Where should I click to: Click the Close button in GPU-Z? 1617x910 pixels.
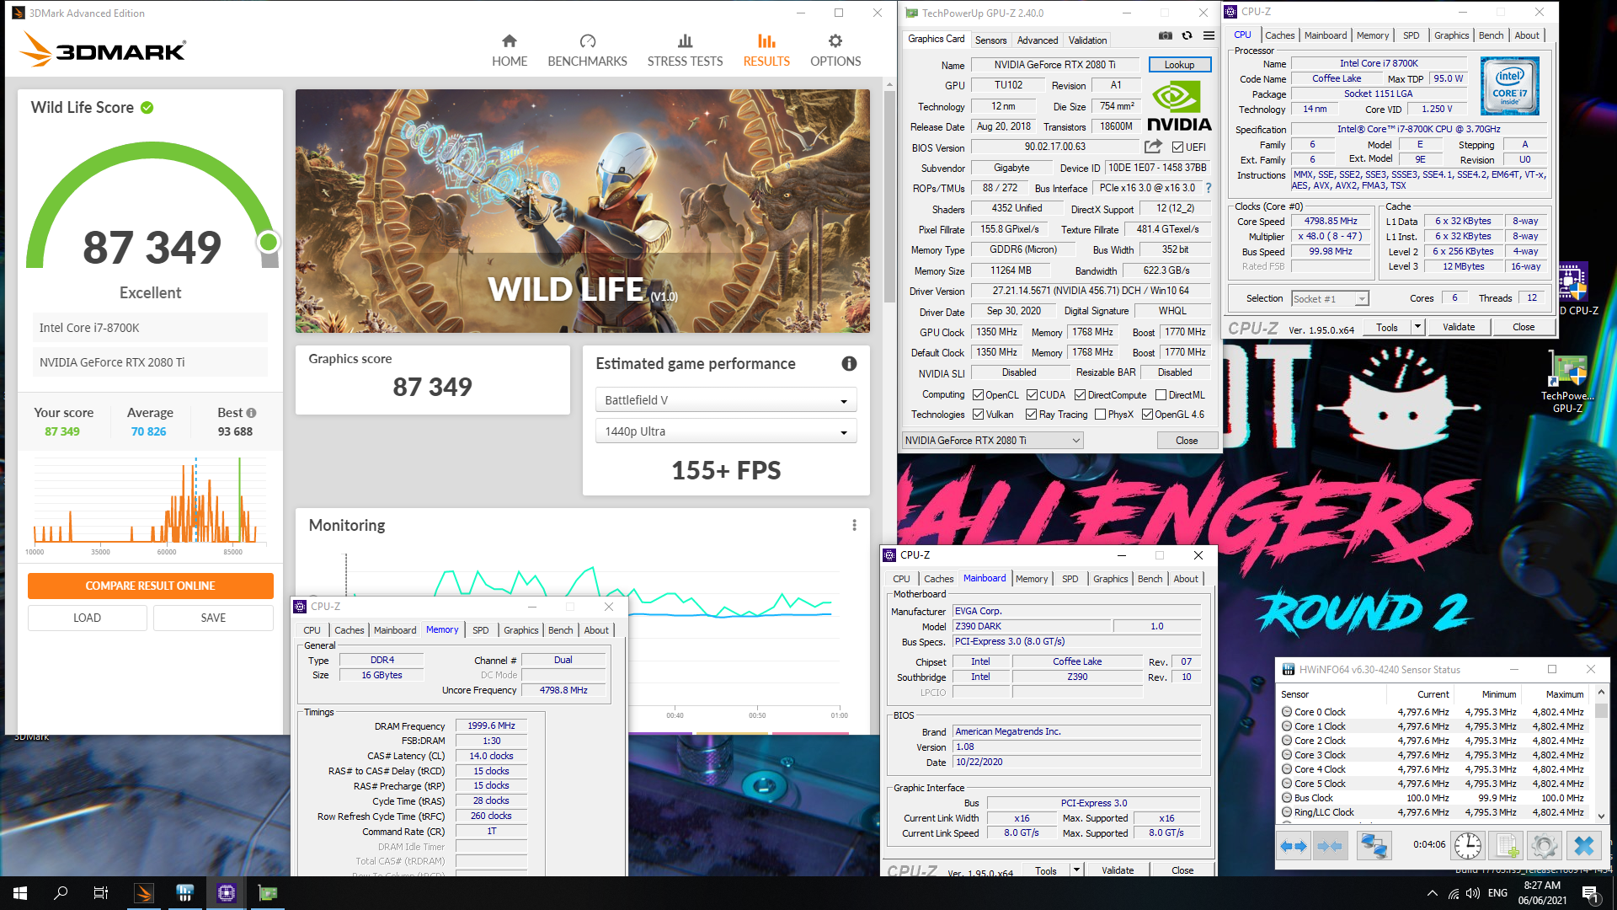click(1186, 440)
